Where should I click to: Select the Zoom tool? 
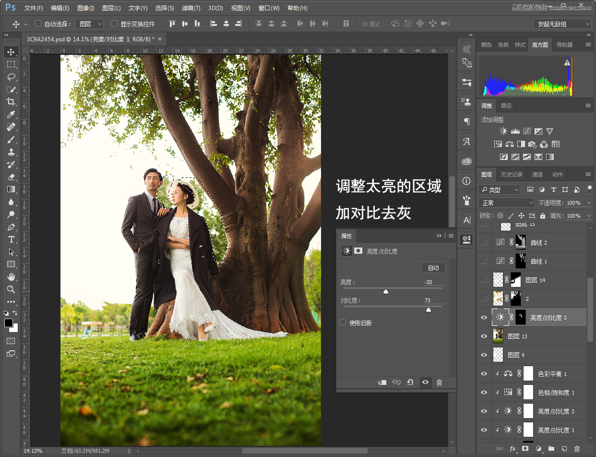pos(11,289)
